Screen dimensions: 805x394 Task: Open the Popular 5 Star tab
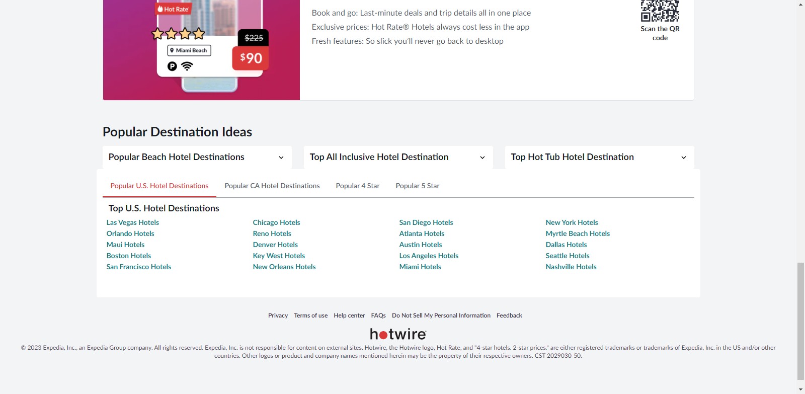point(418,186)
